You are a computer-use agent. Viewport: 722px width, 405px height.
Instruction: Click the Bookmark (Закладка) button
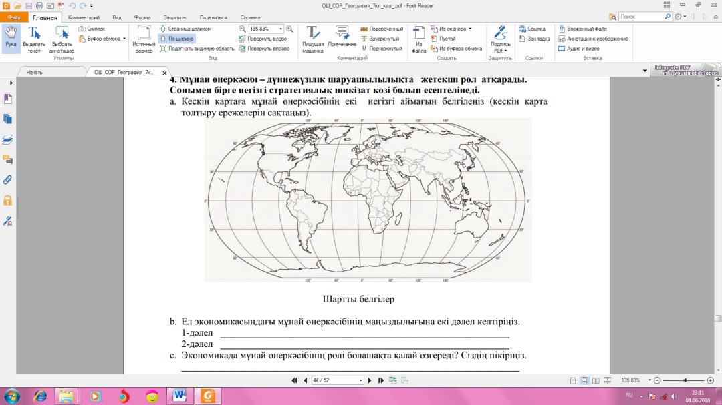click(534, 39)
